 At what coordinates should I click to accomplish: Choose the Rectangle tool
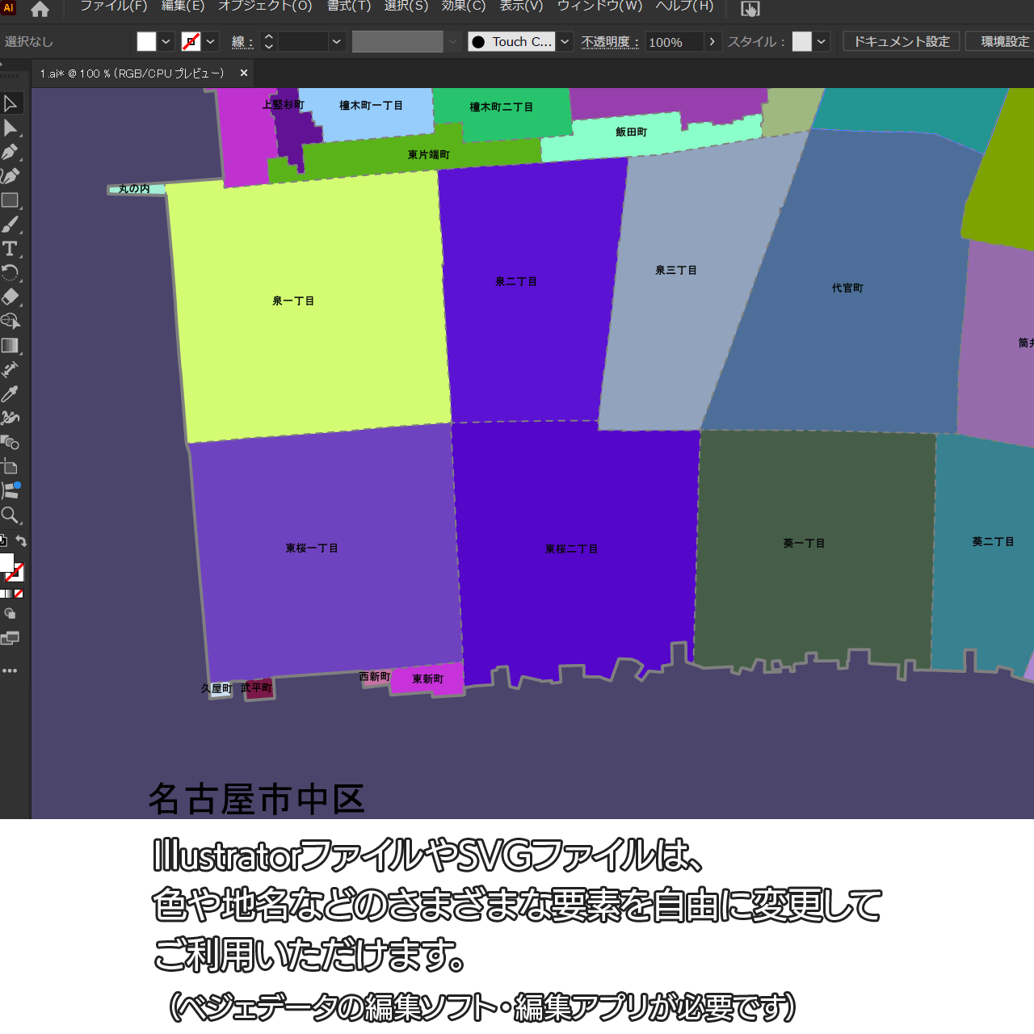click(11, 200)
